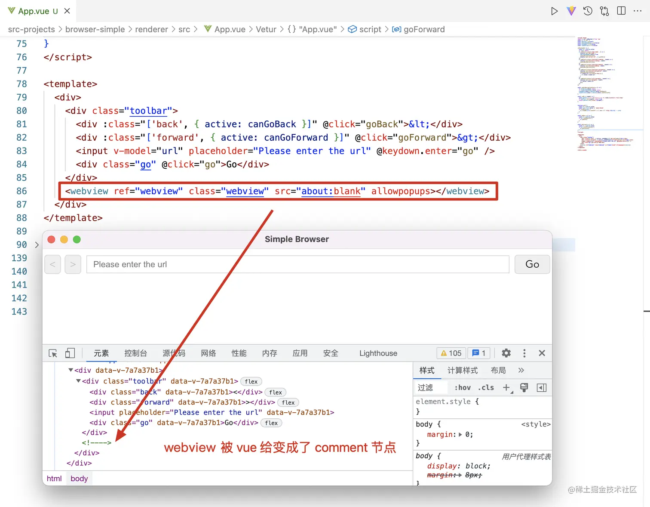Switch to 源代码 (Sources) tab

pyautogui.click(x=174, y=353)
